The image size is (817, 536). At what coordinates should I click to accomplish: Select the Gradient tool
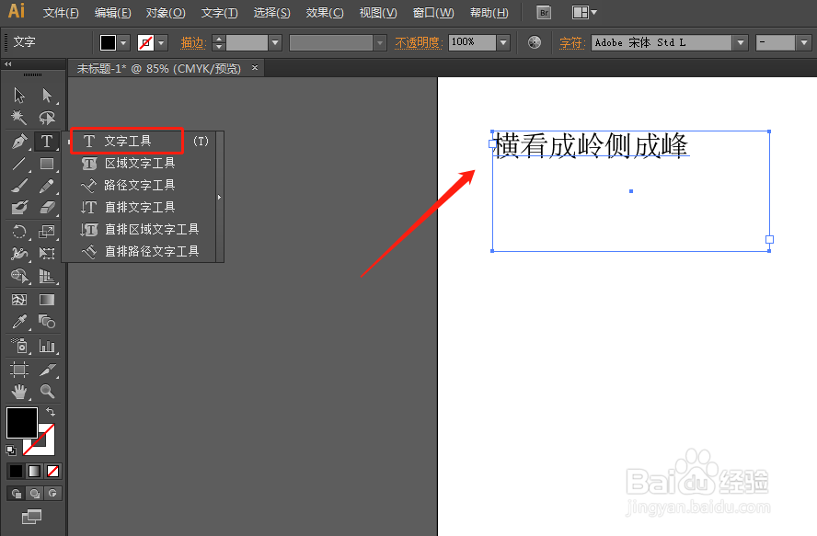click(47, 300)
